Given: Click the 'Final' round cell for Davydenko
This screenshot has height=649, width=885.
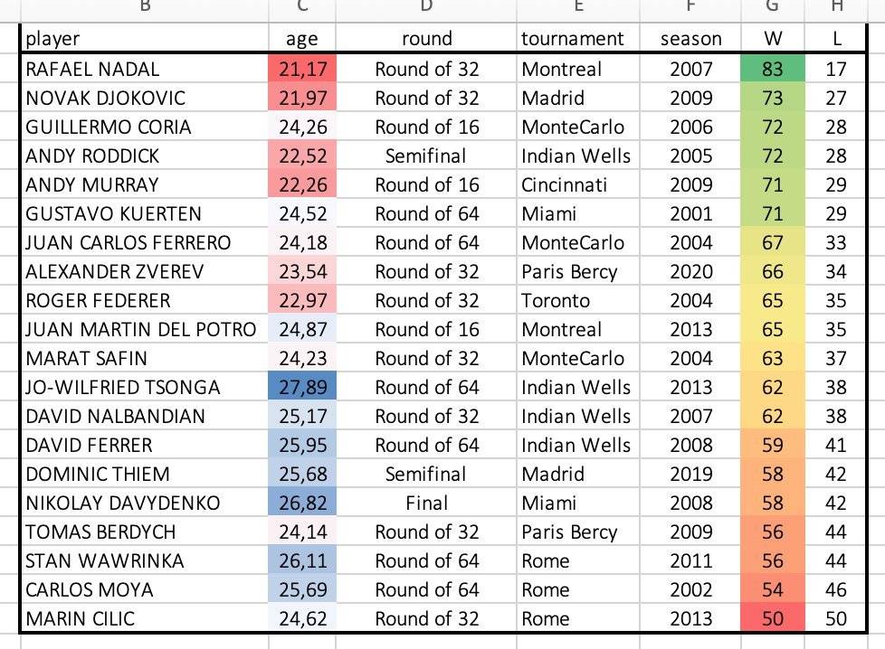Looking at the screenshot, I should [x=426, y=503].
